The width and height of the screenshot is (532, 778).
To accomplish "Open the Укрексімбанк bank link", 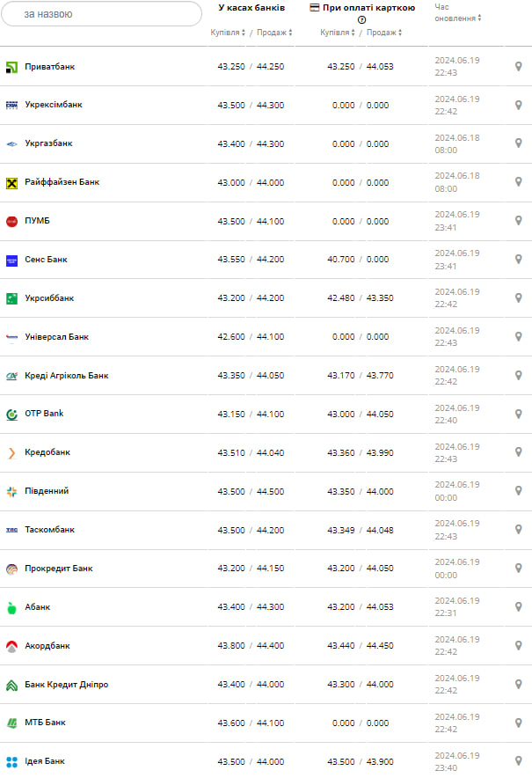I will [54, 105].
